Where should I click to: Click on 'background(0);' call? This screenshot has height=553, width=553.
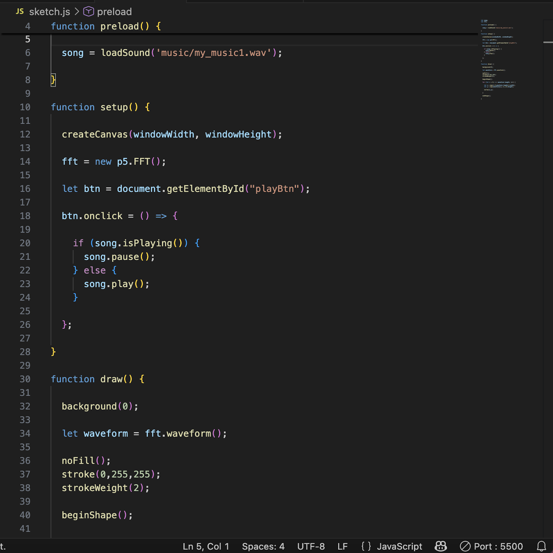point(100,406)
